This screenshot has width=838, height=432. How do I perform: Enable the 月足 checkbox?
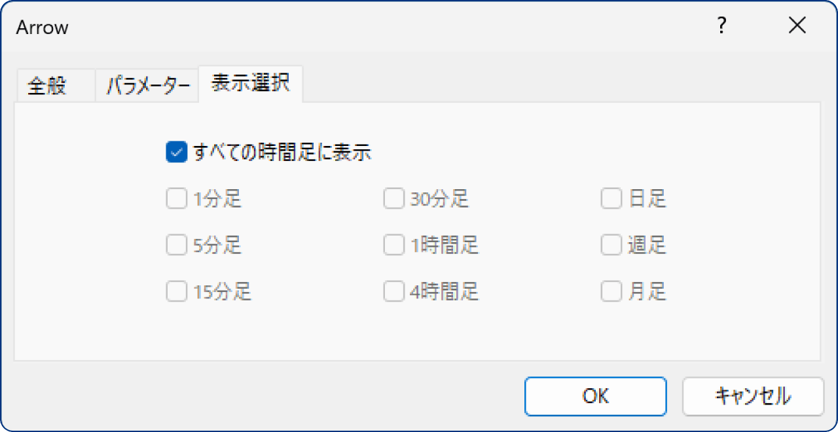pos(611,291)
